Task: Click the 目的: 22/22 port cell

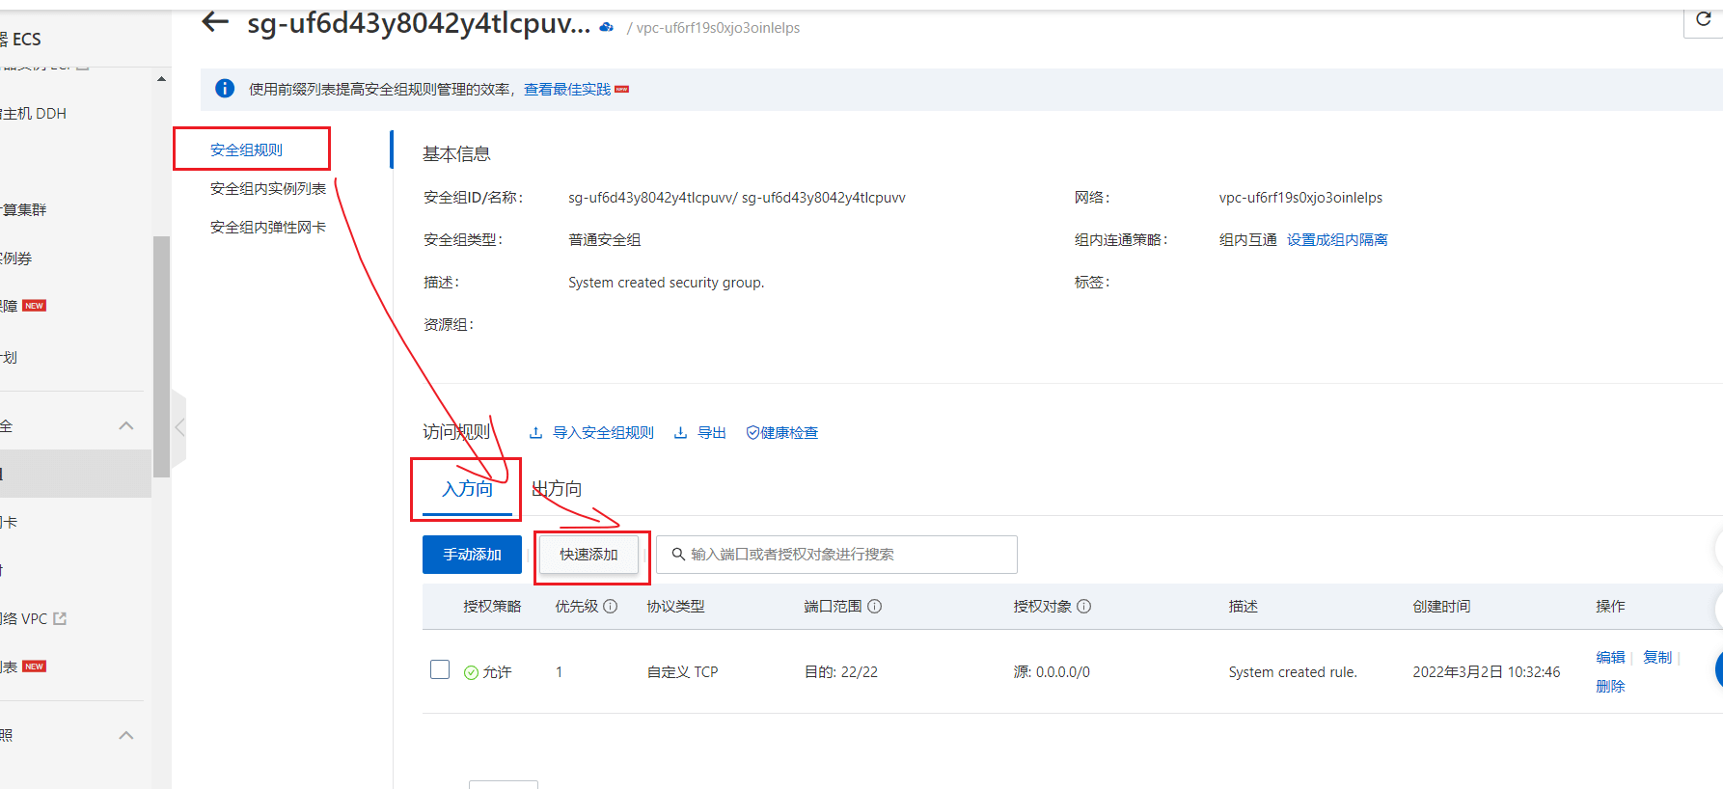Action: [841, 672]
